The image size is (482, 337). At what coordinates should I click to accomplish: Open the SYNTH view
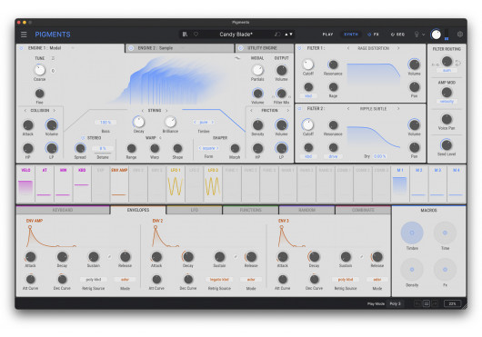351,35
